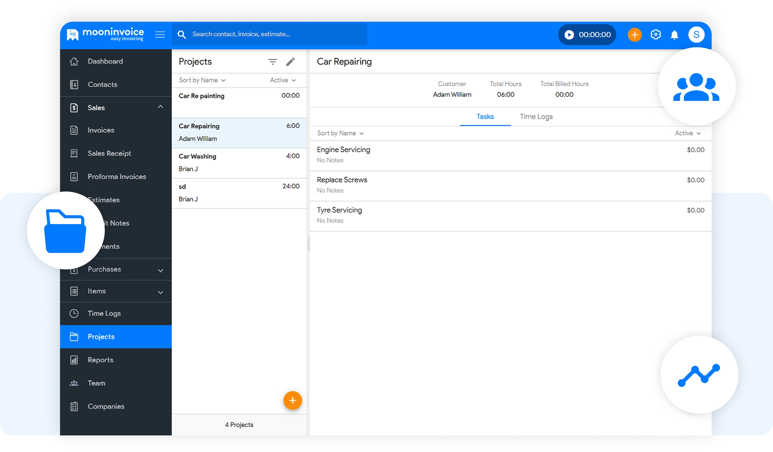Select the Tasks tab
The height and width of the screenshot is (452, 773).
coord(485,117)
